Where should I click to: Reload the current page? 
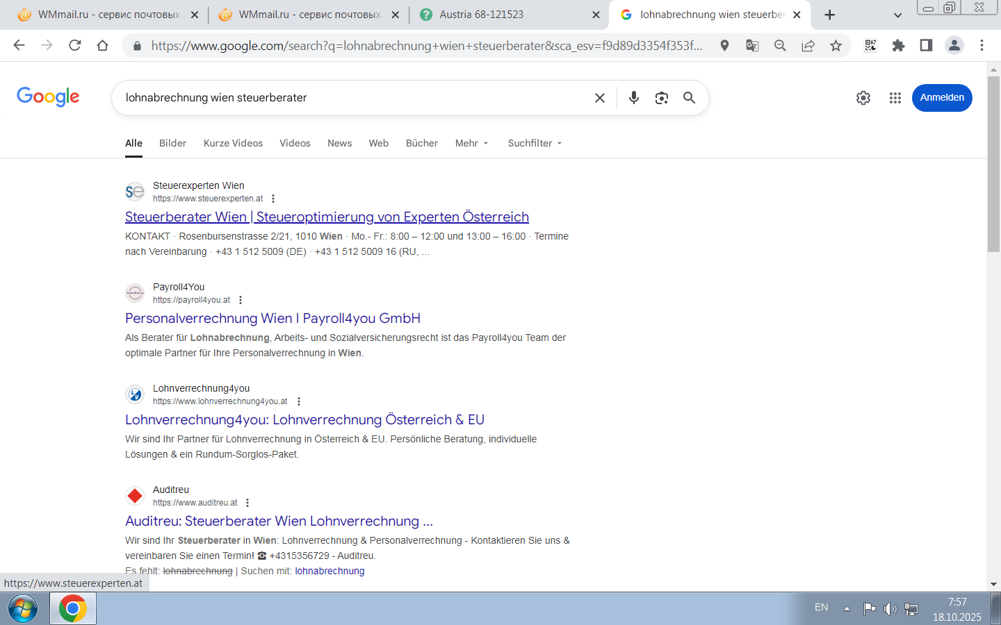[75, 45]
